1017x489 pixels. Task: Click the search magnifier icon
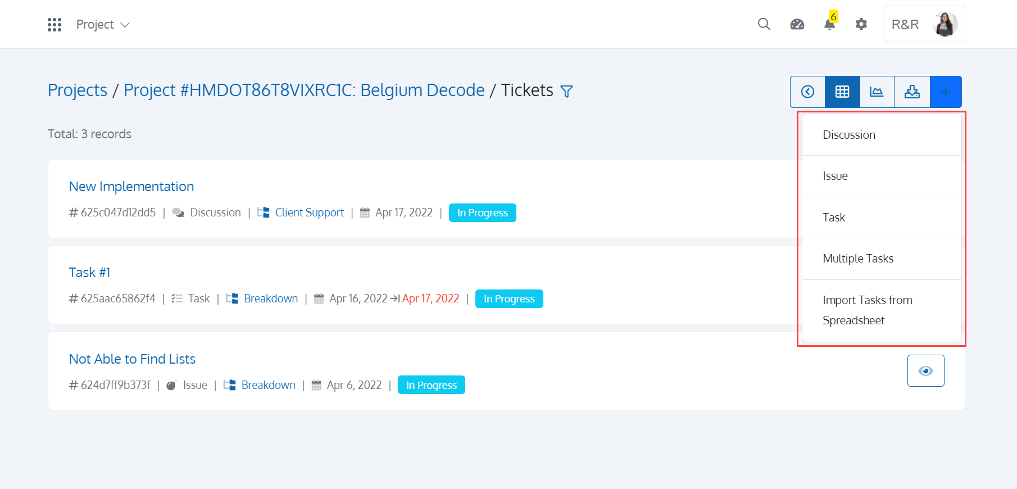(x=764, y=24)
